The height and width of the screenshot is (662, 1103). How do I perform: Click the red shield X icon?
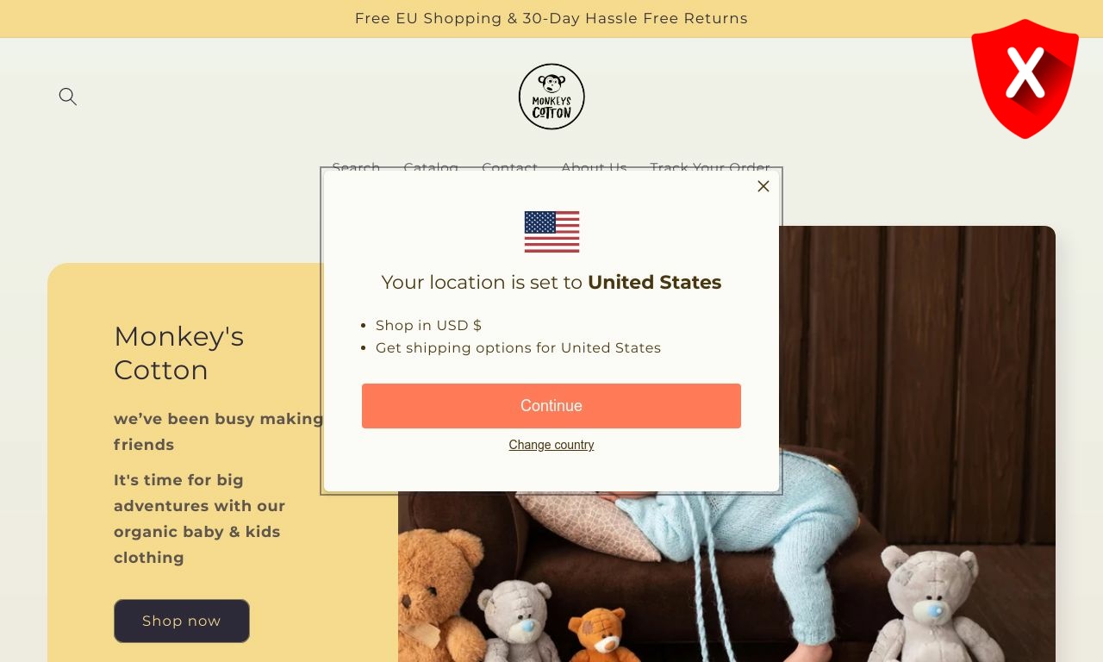coord(1025,78)
